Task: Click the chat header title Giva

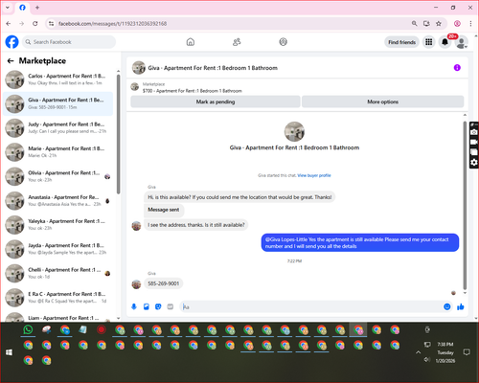Action: click(213, 68)
